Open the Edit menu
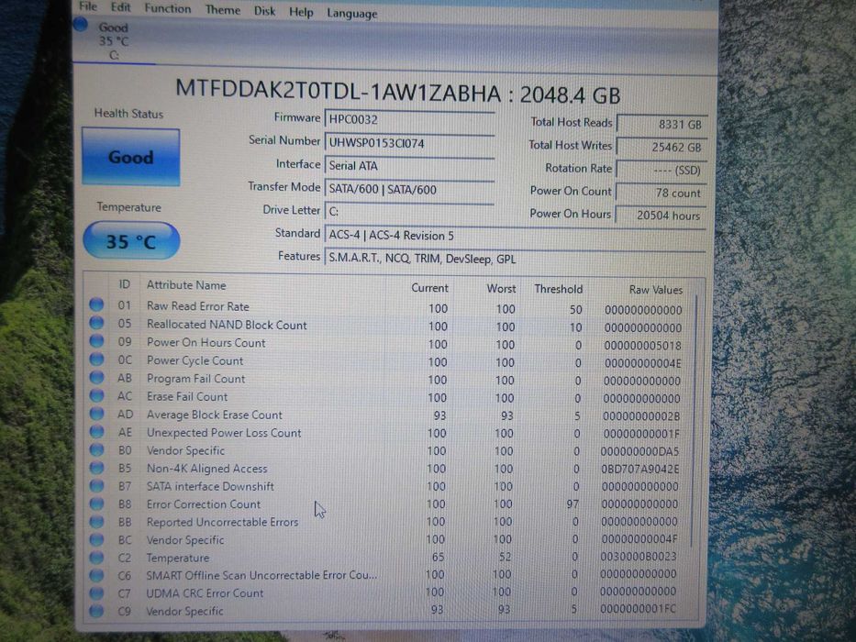 point(121,7)
